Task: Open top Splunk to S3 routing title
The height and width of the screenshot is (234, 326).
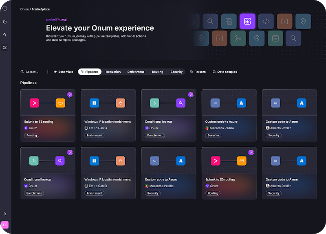Action: [39, 122]
